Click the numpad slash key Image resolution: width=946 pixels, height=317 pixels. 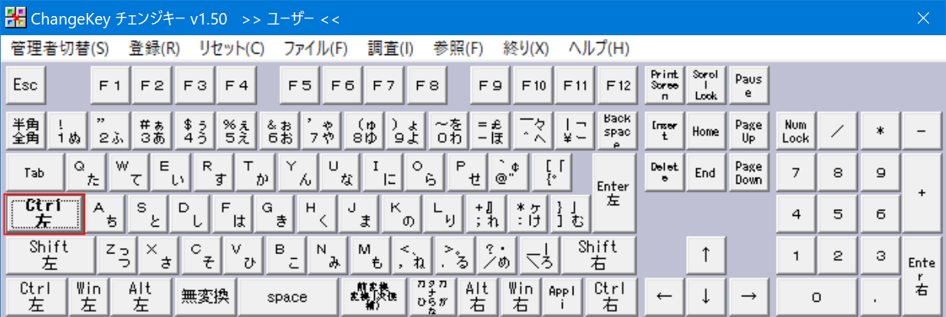(838, 132)
